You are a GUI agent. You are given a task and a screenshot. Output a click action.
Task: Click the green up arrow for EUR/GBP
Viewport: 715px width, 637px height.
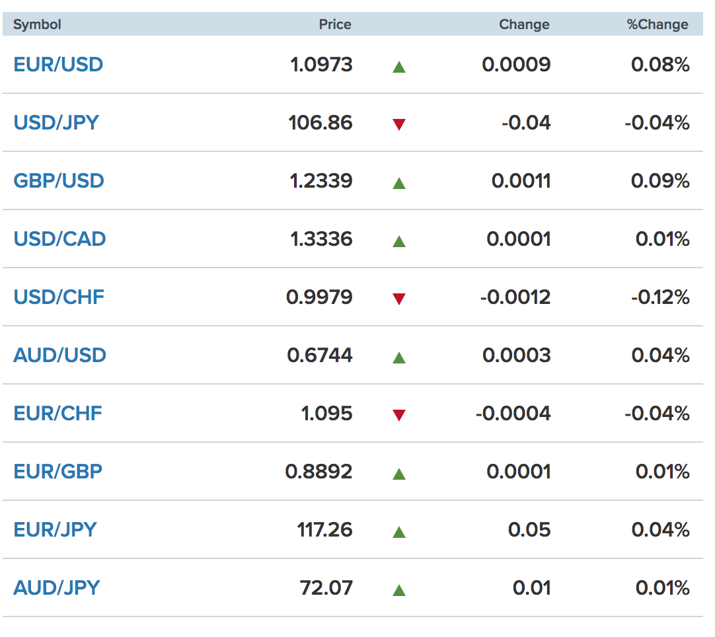[x=399, y=474]
